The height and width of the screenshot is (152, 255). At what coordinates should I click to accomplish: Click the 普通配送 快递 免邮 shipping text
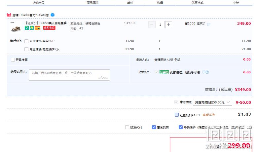pos(167,60)
